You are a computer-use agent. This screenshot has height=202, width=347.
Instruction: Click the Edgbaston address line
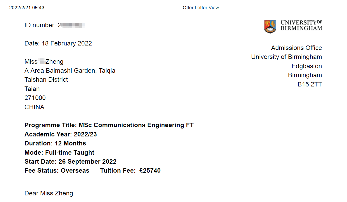tap(307, 66)
